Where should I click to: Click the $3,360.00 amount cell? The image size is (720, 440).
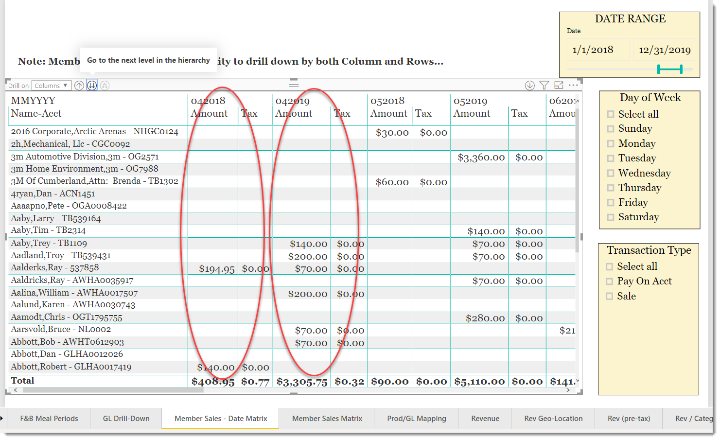481,157
